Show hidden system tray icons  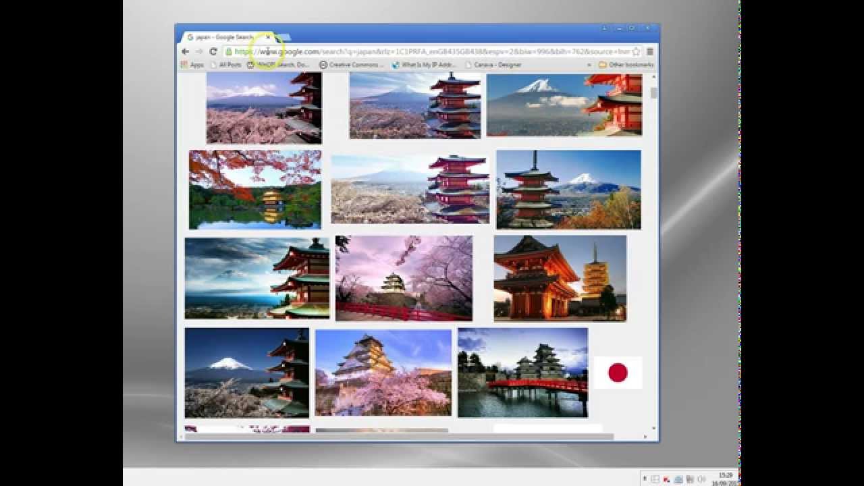645,479
